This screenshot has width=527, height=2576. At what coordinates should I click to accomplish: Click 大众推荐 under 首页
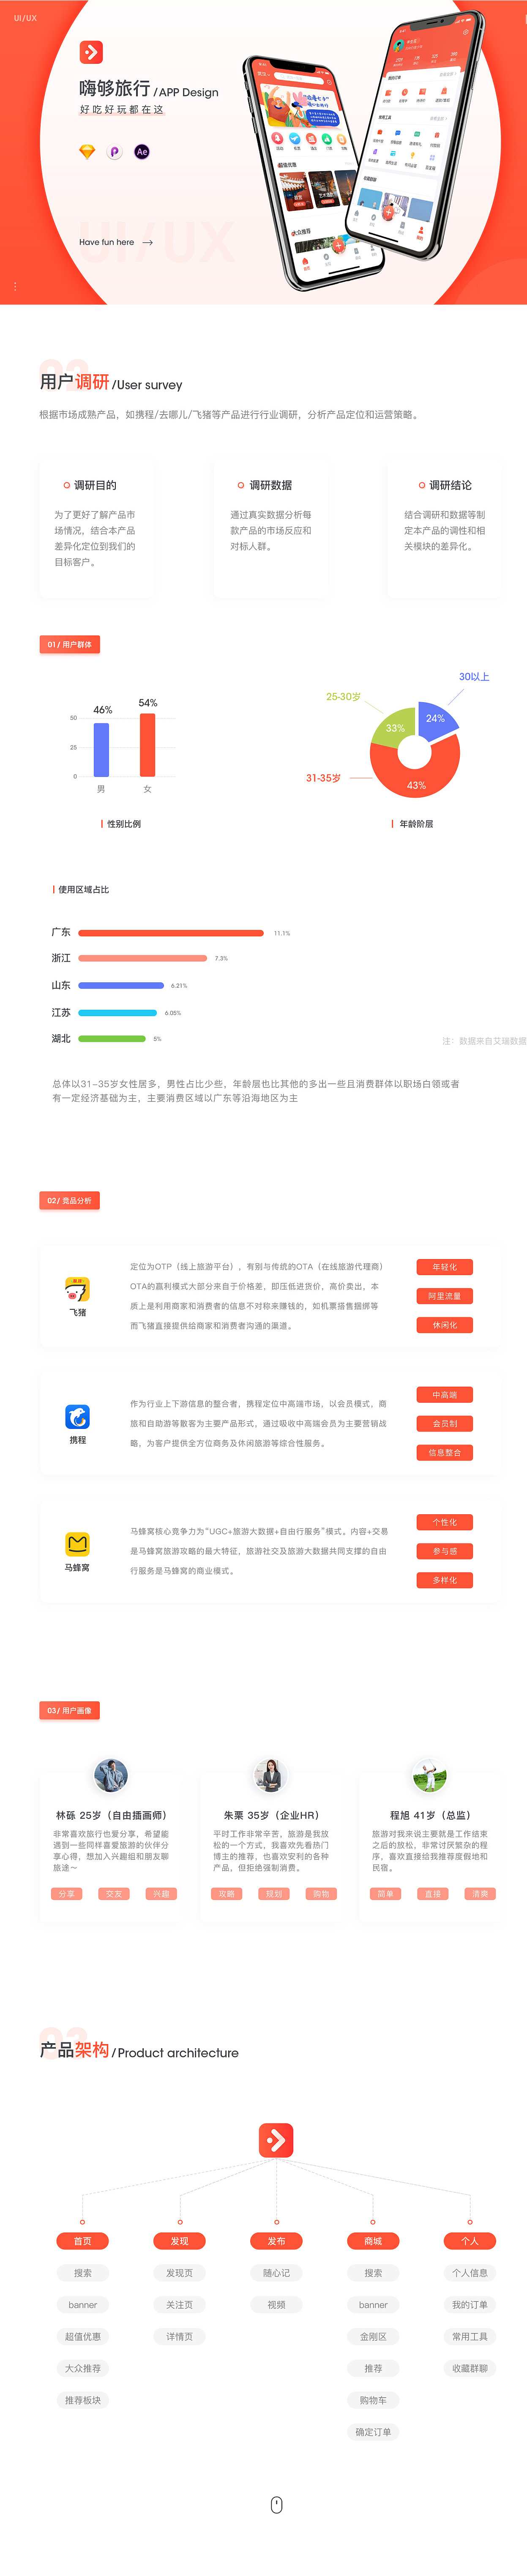83,2368
